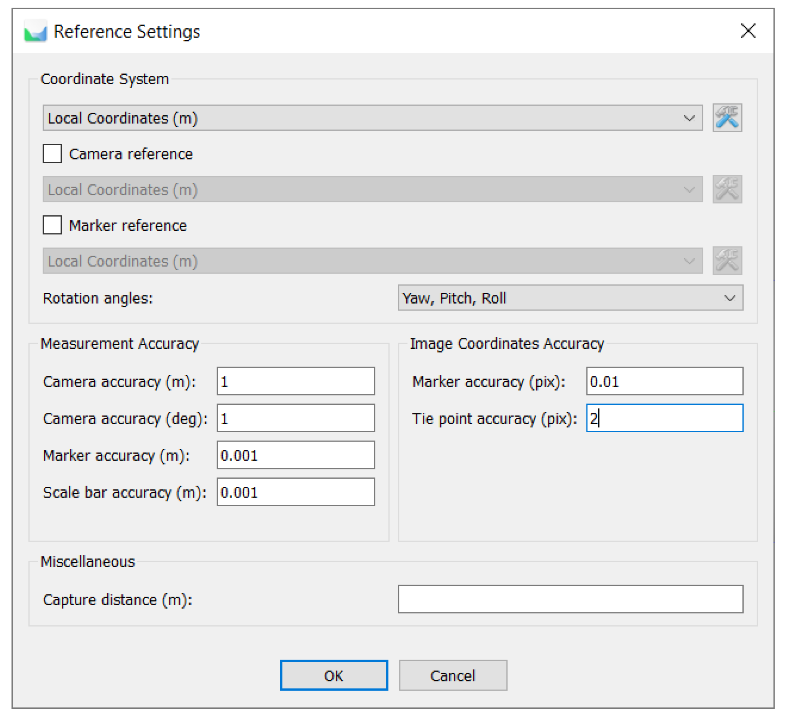Focus the Tie point accuracy field
Viewport: 785px width, 722px height.
664,418
